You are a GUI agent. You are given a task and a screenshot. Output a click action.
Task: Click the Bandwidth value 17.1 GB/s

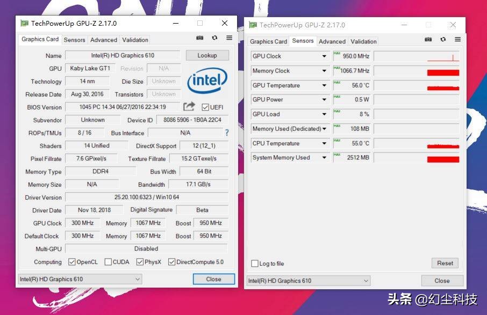pyautogui.click(x=198, y=184)
